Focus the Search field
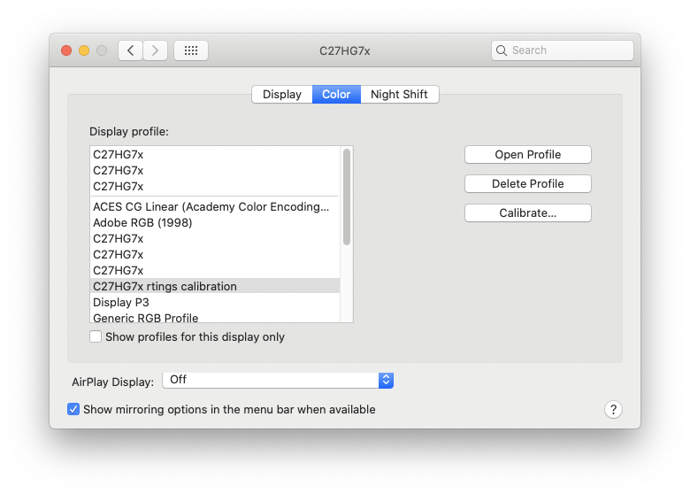This screenshot has height=494, width=690. [x=563, y=50]
